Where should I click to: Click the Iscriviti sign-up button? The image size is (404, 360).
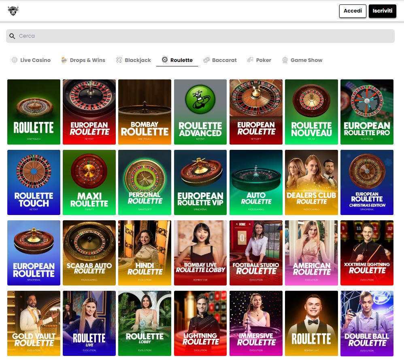pos(383,11)
